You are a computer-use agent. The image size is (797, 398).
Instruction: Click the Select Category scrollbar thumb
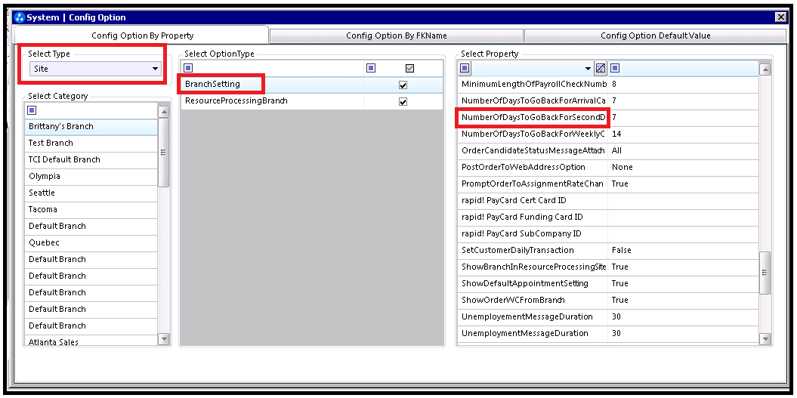point(164,153)
